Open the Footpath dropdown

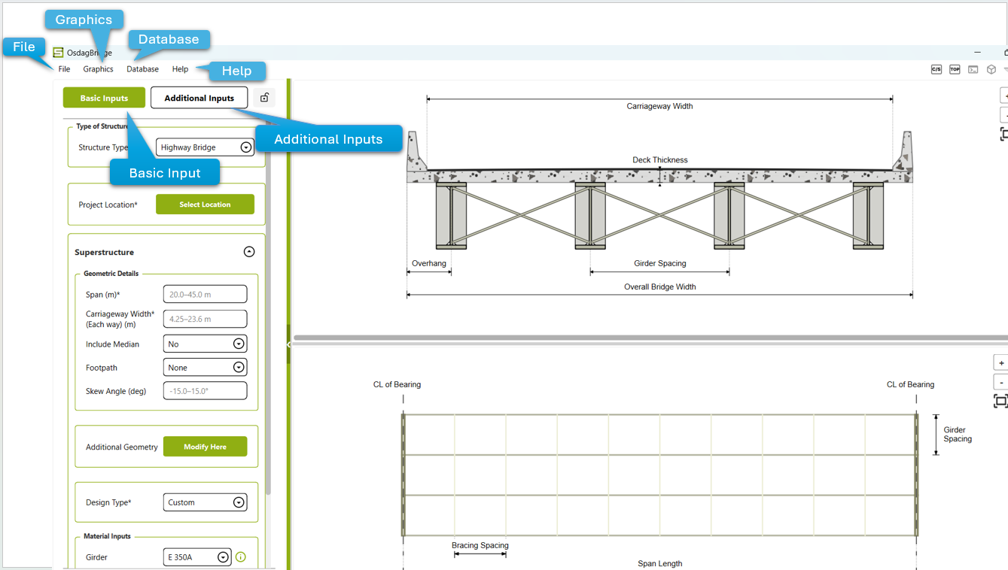205,368
